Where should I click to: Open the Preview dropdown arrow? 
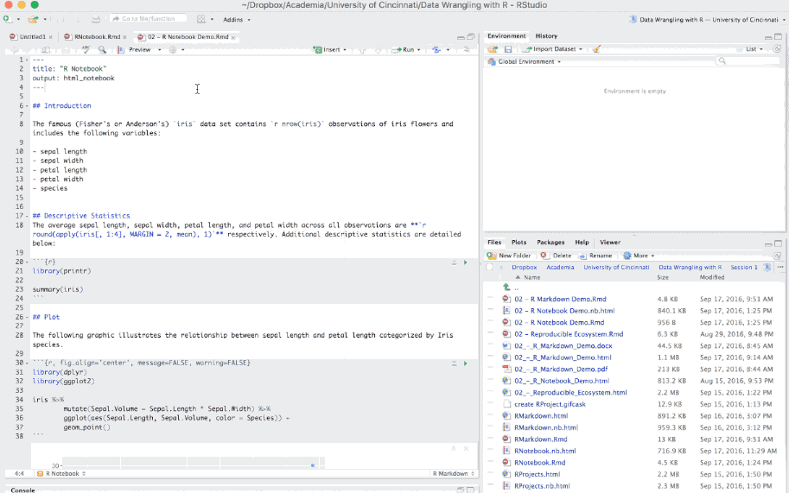tap(160, 50)
